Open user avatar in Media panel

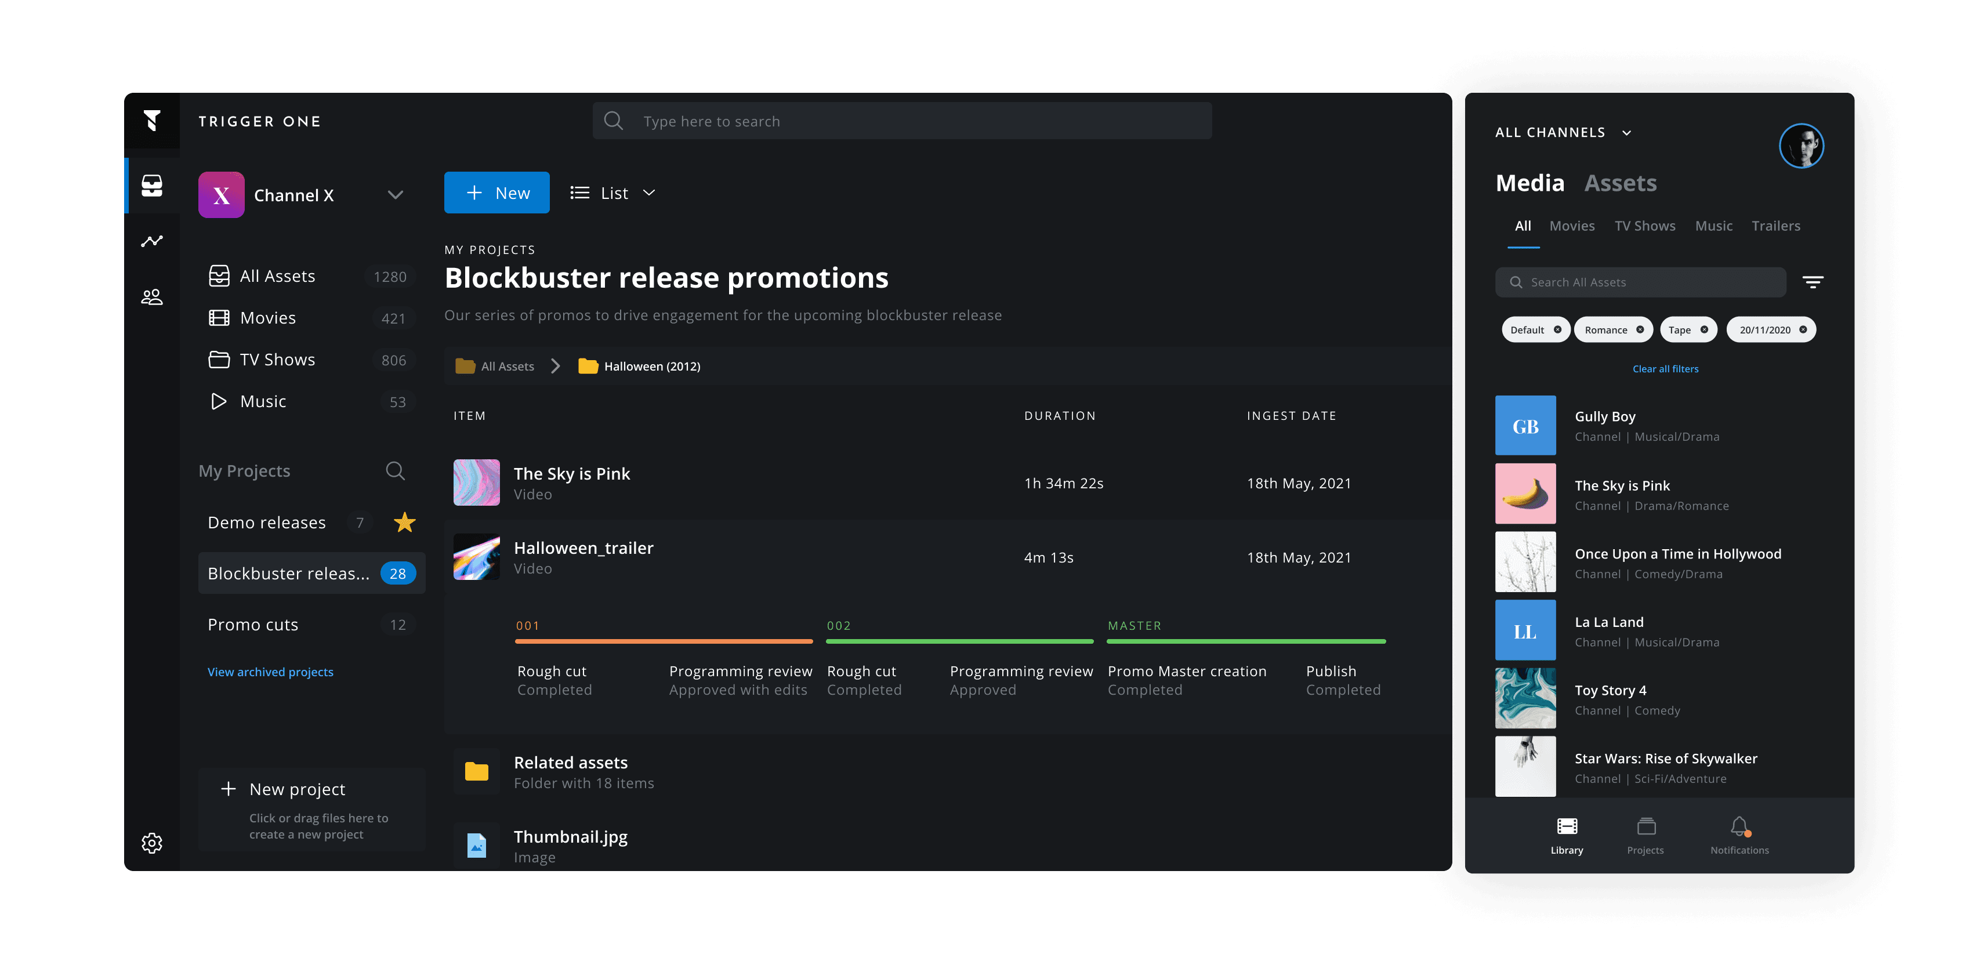(1801, 146)
